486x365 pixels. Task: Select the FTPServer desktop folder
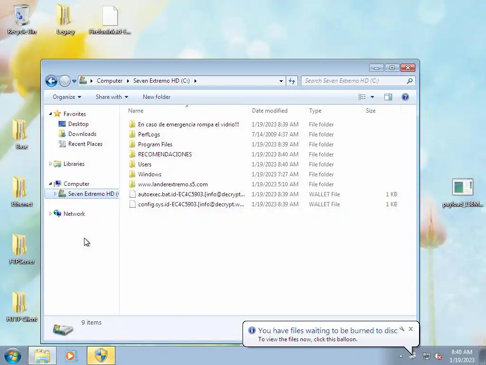[21, 249]
